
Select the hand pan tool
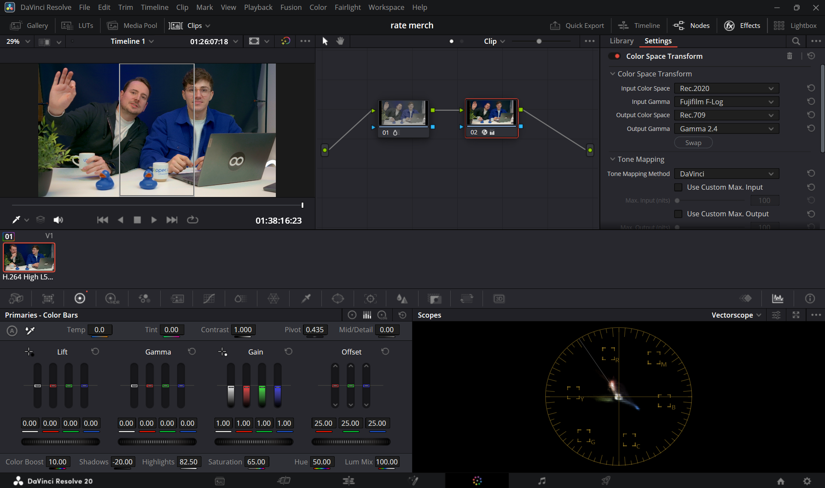[340, 41]
